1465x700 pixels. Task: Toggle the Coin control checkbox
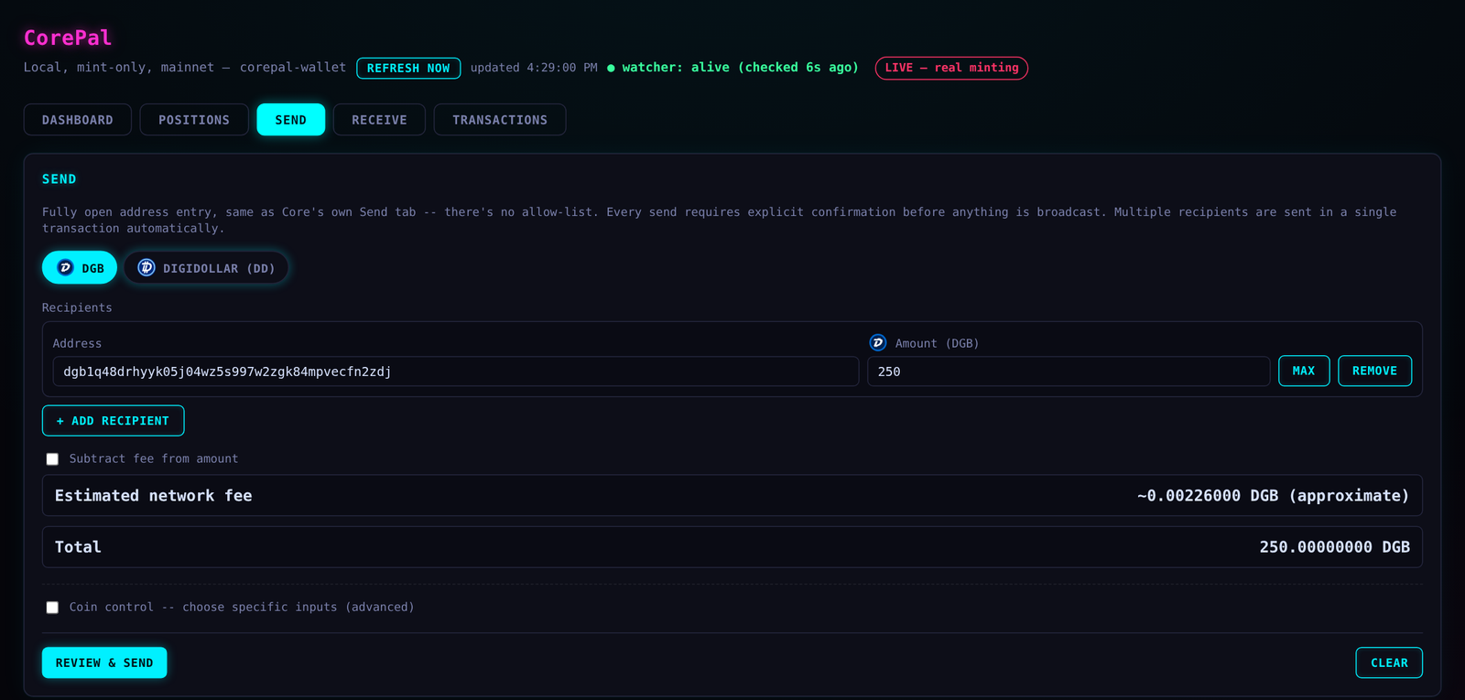[52, 608]
